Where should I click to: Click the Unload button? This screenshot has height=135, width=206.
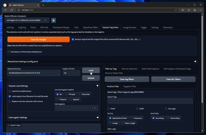pos(91,78)
